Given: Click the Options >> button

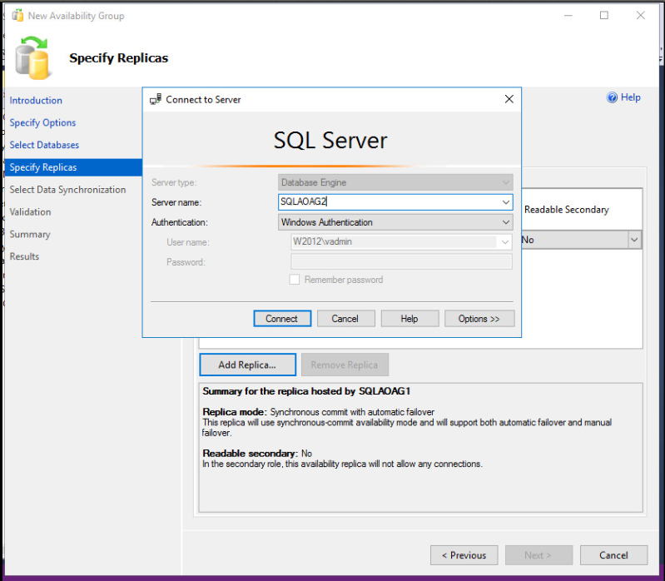Looking at the screenshot, I should pos(479,319).
